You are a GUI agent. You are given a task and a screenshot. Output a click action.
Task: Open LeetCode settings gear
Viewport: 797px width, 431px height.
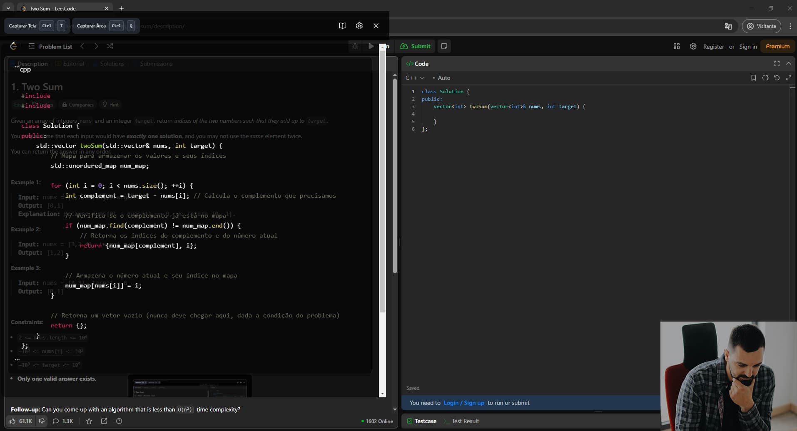[693, 46]
